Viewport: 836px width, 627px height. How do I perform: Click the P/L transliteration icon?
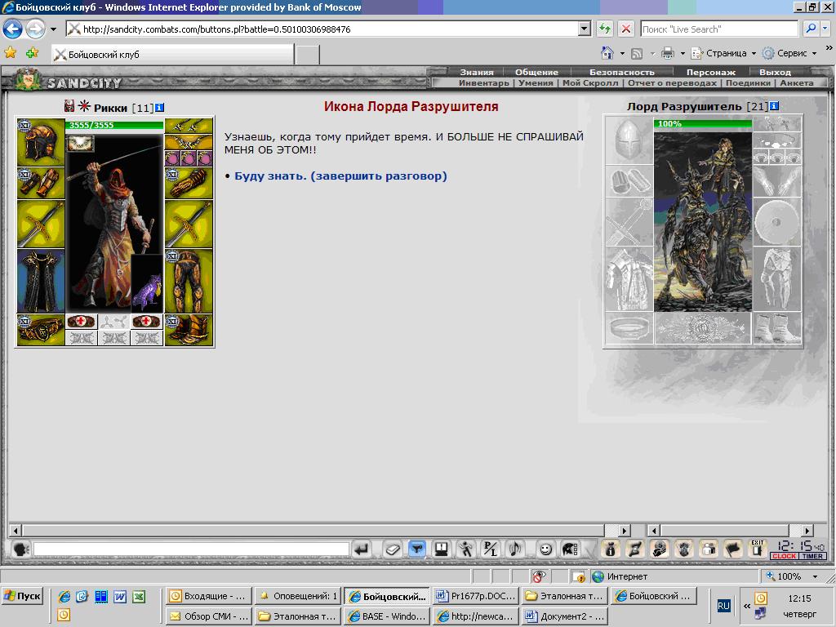pos(490,549)
